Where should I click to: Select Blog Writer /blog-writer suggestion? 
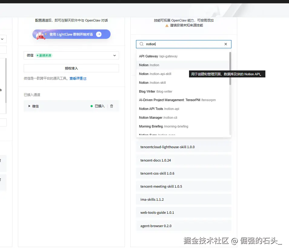tap(183, 91)
